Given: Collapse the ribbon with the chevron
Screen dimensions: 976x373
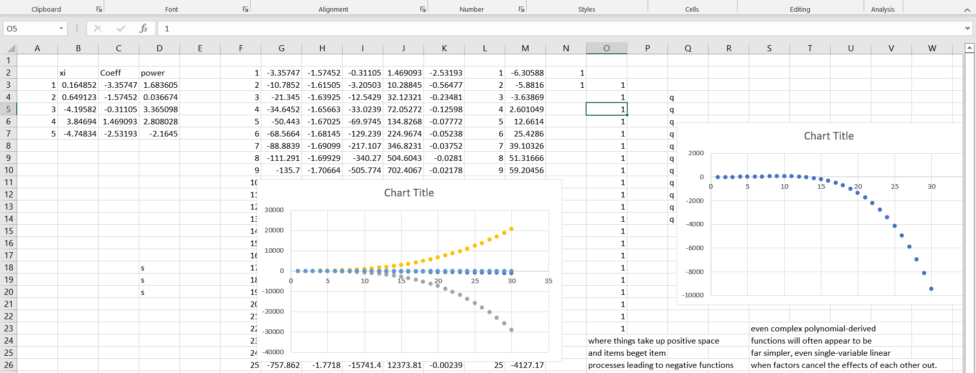Looking at the screenshot, I should (967, 10).
